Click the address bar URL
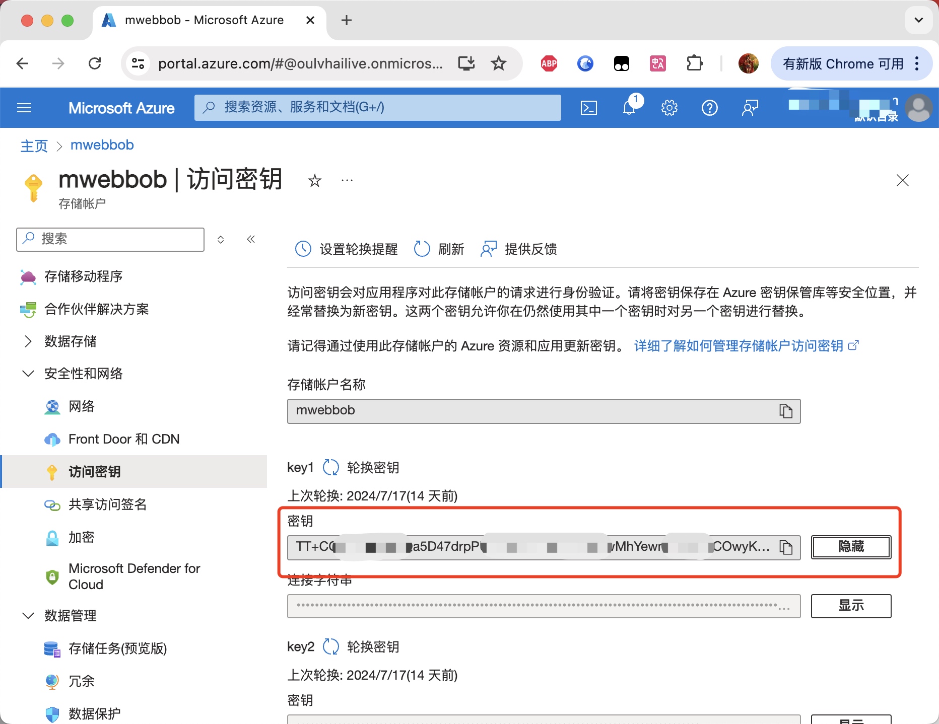Viewport: 939px width, 724px height. pyautogui.click(x=300, y=63)
